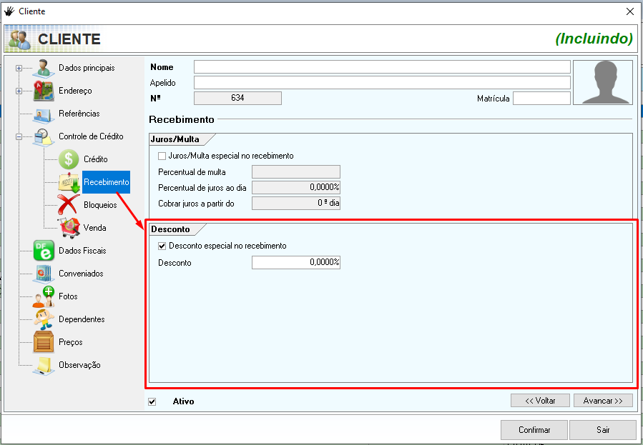Viewport: 643px width, 445px height.
Task: Click the Desconto percentage field
Action: tap(296, 263)
